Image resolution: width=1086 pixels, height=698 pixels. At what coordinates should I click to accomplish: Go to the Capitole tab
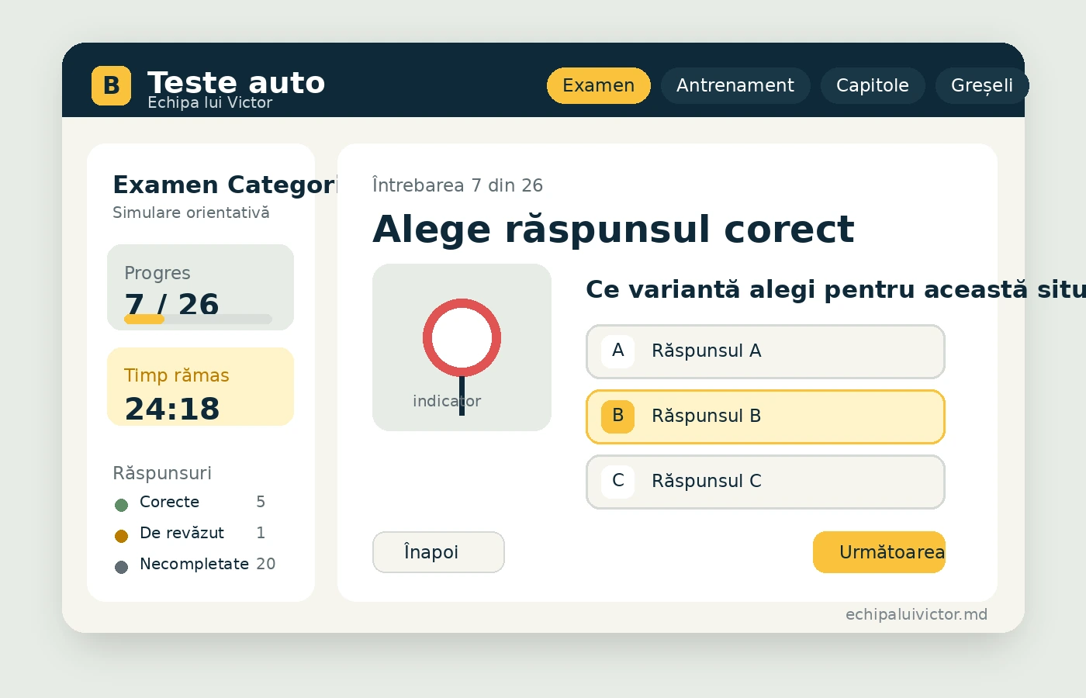coord(873,85)
